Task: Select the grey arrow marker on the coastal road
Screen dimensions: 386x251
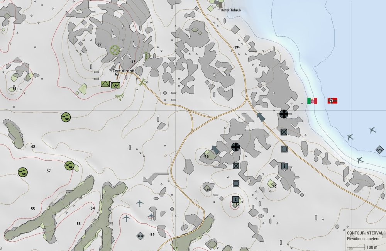Action: 261,117
